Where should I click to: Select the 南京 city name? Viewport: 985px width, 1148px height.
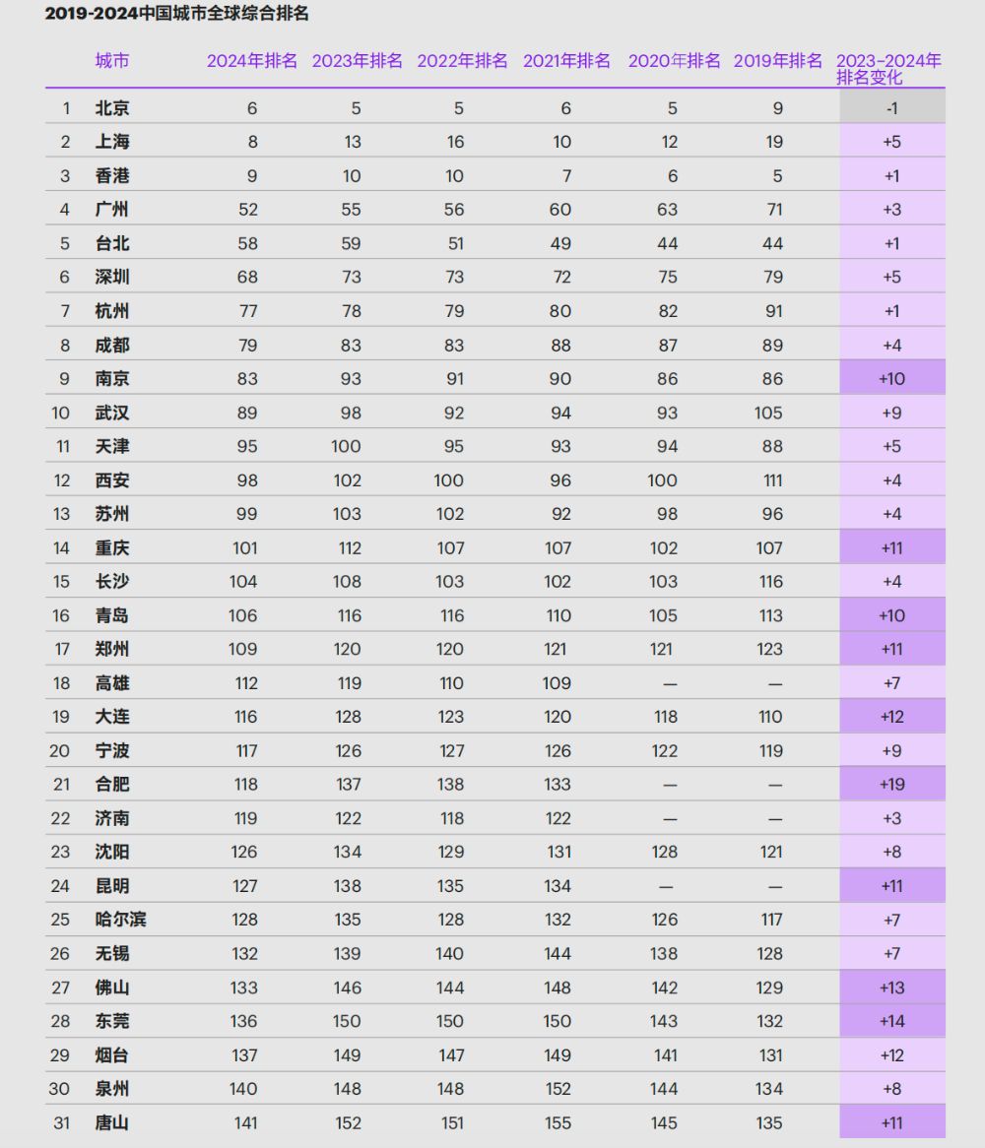click(x=112, y=378)
